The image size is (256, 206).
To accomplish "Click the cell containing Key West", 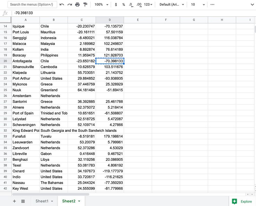I will (x=26, y=188).
